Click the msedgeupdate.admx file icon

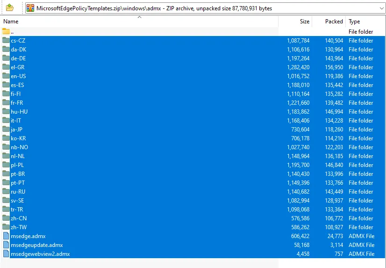point(6,245)
